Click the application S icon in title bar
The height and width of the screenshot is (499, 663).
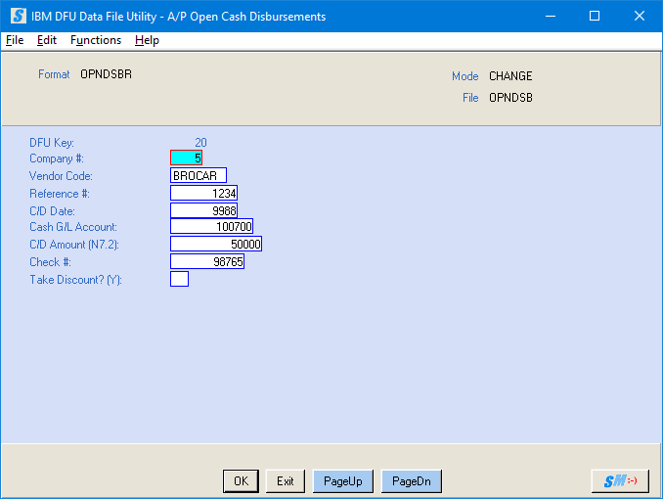pos(18,16)
